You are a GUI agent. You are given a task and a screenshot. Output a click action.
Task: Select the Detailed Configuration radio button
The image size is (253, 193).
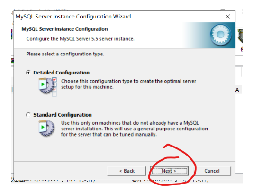pos(28,73)
